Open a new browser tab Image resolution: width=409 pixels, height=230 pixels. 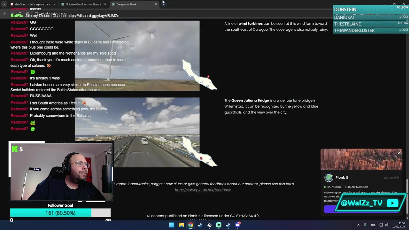[163, 4]
